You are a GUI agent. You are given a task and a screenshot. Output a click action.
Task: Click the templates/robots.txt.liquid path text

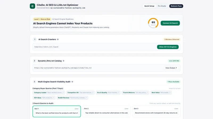[x=46, y=47]
